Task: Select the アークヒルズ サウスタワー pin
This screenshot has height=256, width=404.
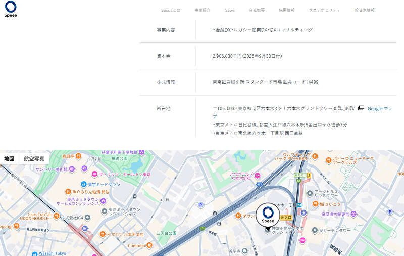Action: [x=310, y=193]
